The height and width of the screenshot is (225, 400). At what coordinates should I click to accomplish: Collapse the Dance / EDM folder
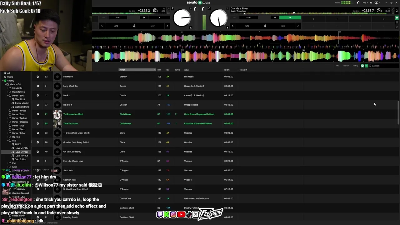(x=8, y=96)
